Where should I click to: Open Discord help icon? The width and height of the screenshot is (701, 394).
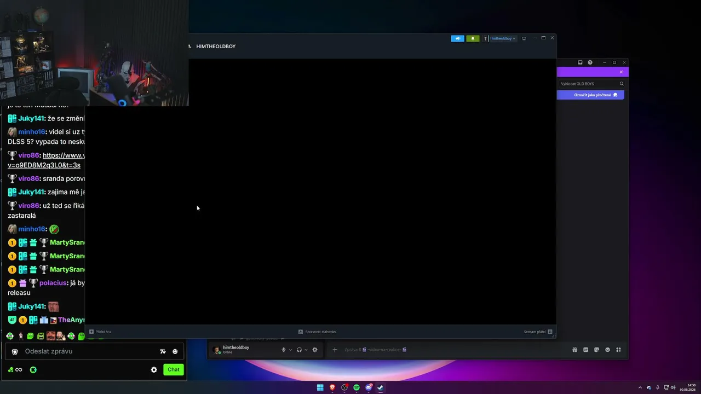(590, 62)
